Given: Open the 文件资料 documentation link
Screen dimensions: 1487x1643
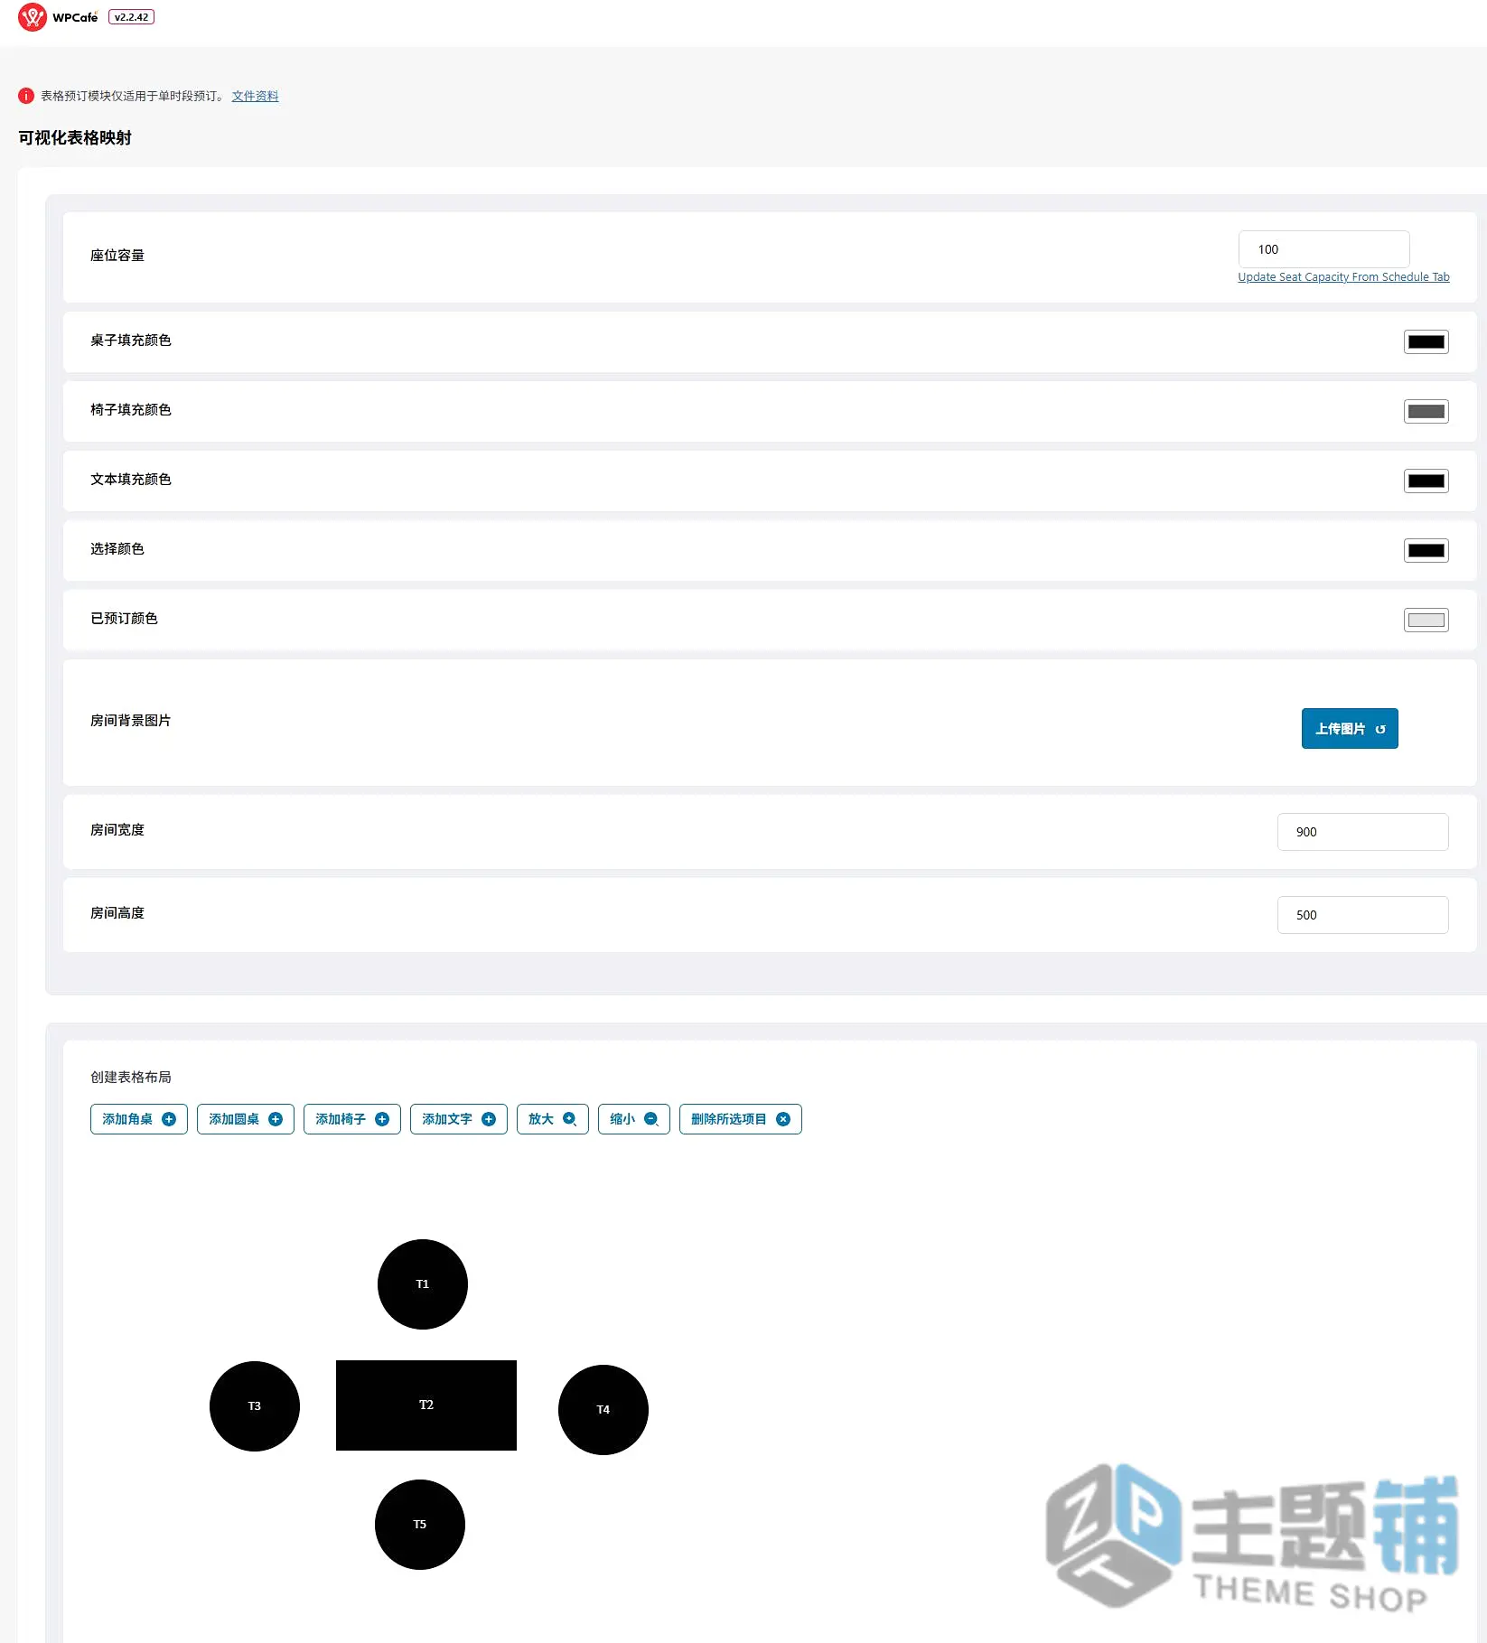Looking at the screenshot, I should pos(255,96).
